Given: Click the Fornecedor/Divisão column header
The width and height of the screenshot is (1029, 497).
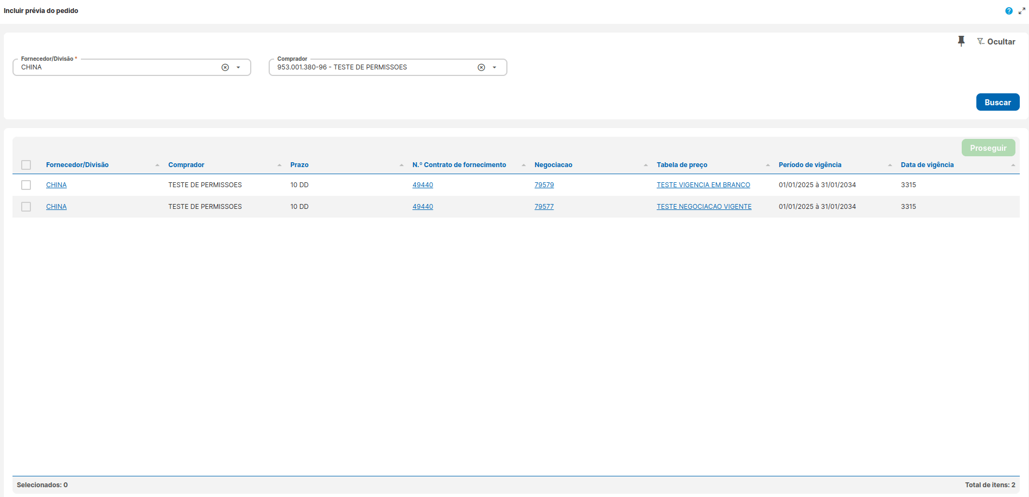Looking at the screenshot, I should (x=77, y=165).
